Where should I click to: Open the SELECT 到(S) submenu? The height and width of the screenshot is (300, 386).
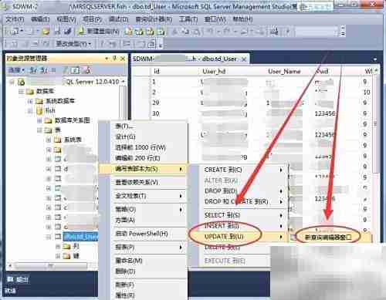coord(244,215)
